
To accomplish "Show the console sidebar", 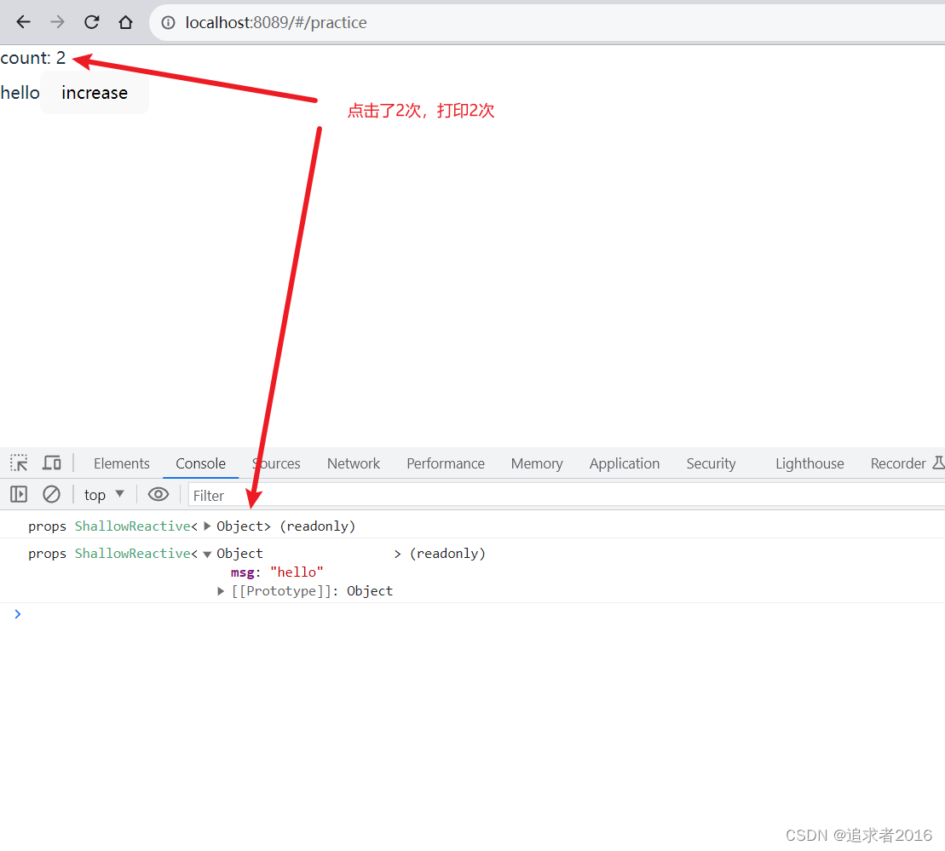I will pos(19,495).
